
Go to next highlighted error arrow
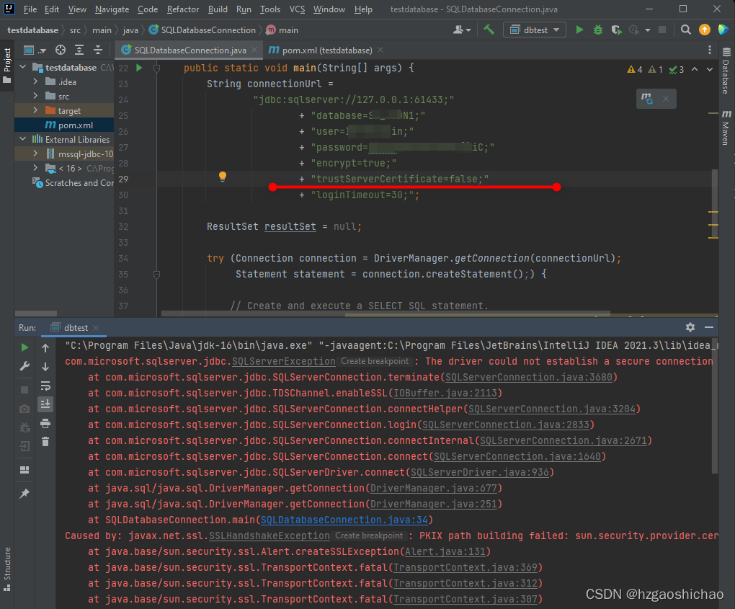(710, 69)
